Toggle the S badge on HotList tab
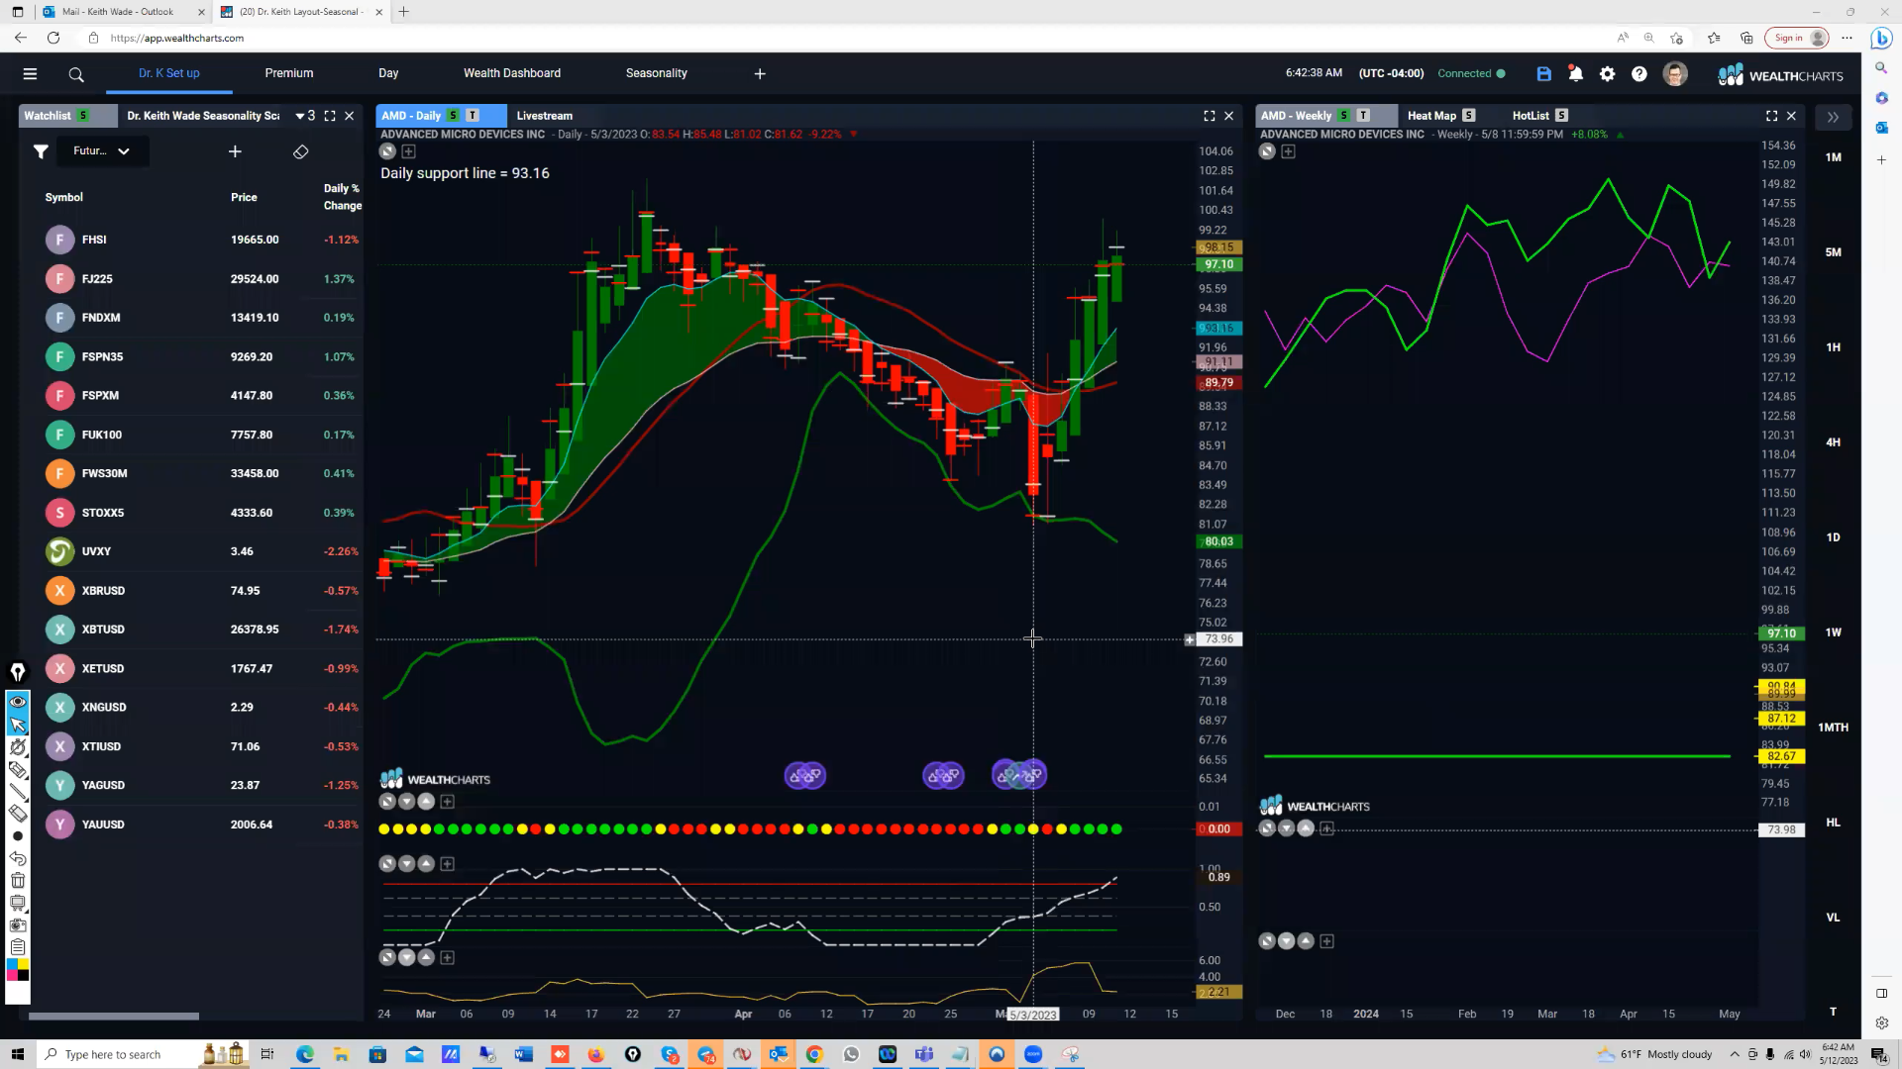The image size is (1902, 1069). pos(1561,116)
